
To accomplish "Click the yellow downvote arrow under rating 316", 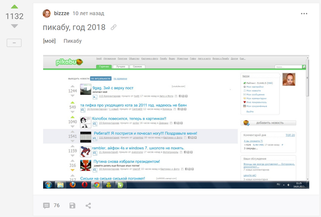I will click(72, 170).
